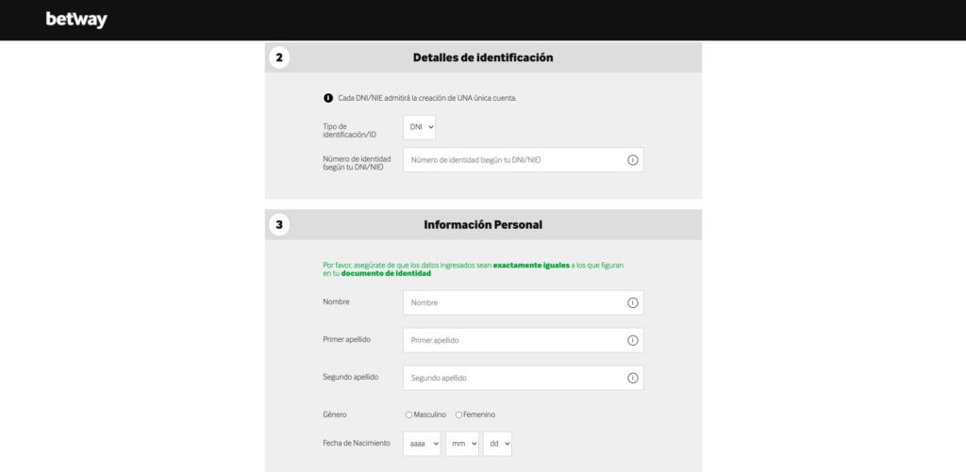Click the DNI/NIE notice info icon
Screen dimensions: 966x472
tap(328, 98)
